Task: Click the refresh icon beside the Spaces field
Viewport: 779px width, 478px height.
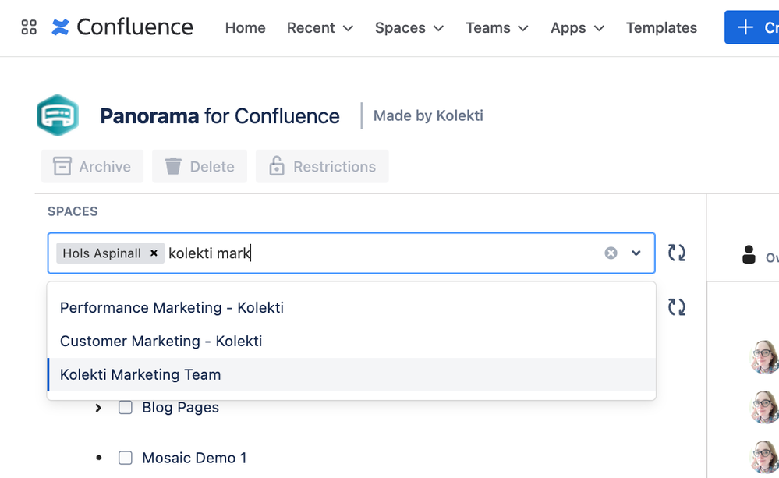Action: [x=677, y=253]
